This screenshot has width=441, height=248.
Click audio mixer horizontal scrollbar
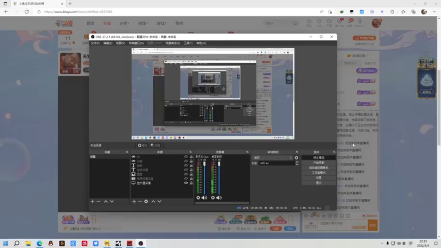[222, 203]
